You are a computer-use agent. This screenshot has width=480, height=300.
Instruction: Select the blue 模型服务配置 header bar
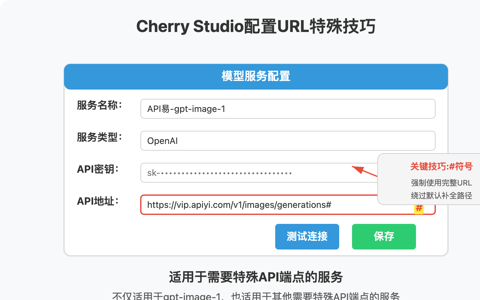pos(255,76)
